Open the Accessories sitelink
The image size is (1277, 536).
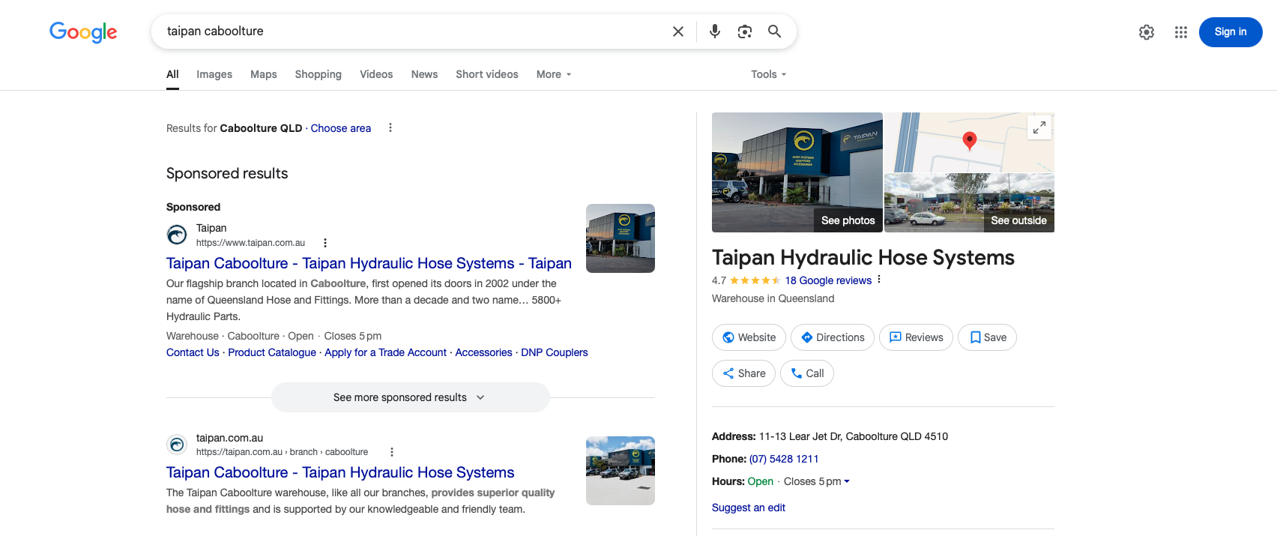[484, 352]
